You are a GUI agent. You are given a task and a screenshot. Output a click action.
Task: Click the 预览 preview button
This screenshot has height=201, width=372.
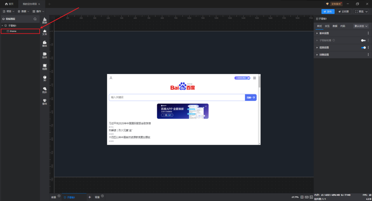click(359, 11)
